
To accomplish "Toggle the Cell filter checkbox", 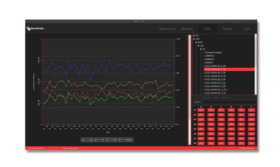I will tap(224, 98).
